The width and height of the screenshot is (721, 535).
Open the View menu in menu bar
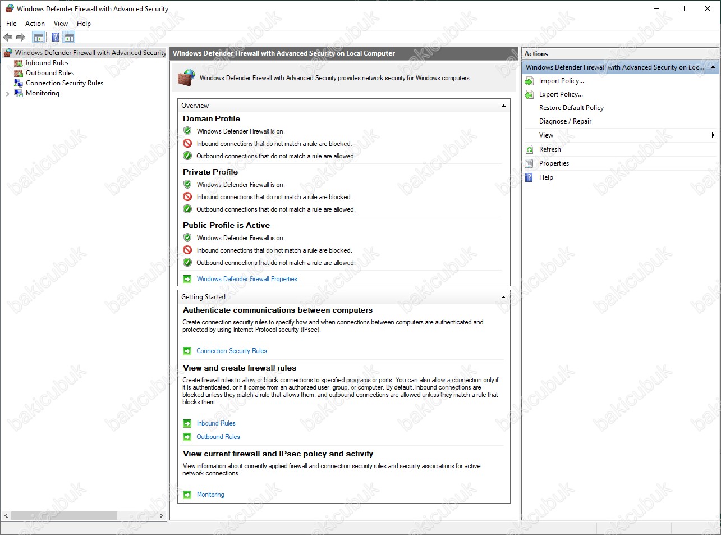click(61, 24)
